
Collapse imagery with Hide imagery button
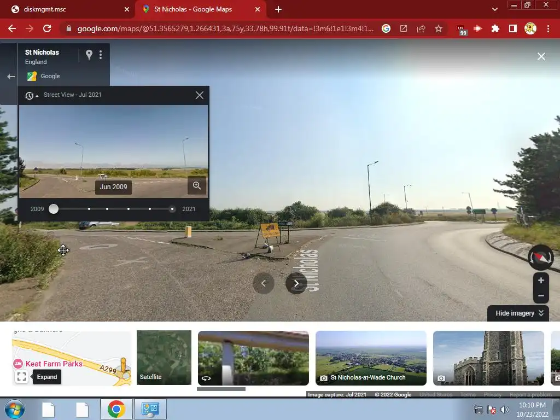pyautogui.click(x=518, y=313)
